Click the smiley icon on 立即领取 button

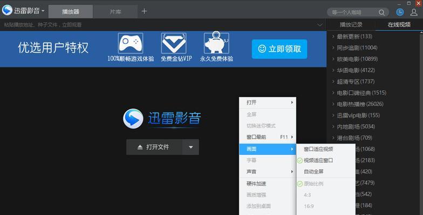pos(262,49)
